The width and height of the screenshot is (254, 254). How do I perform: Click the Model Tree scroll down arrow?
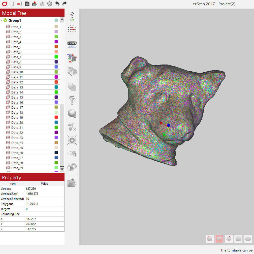(62, 169)
